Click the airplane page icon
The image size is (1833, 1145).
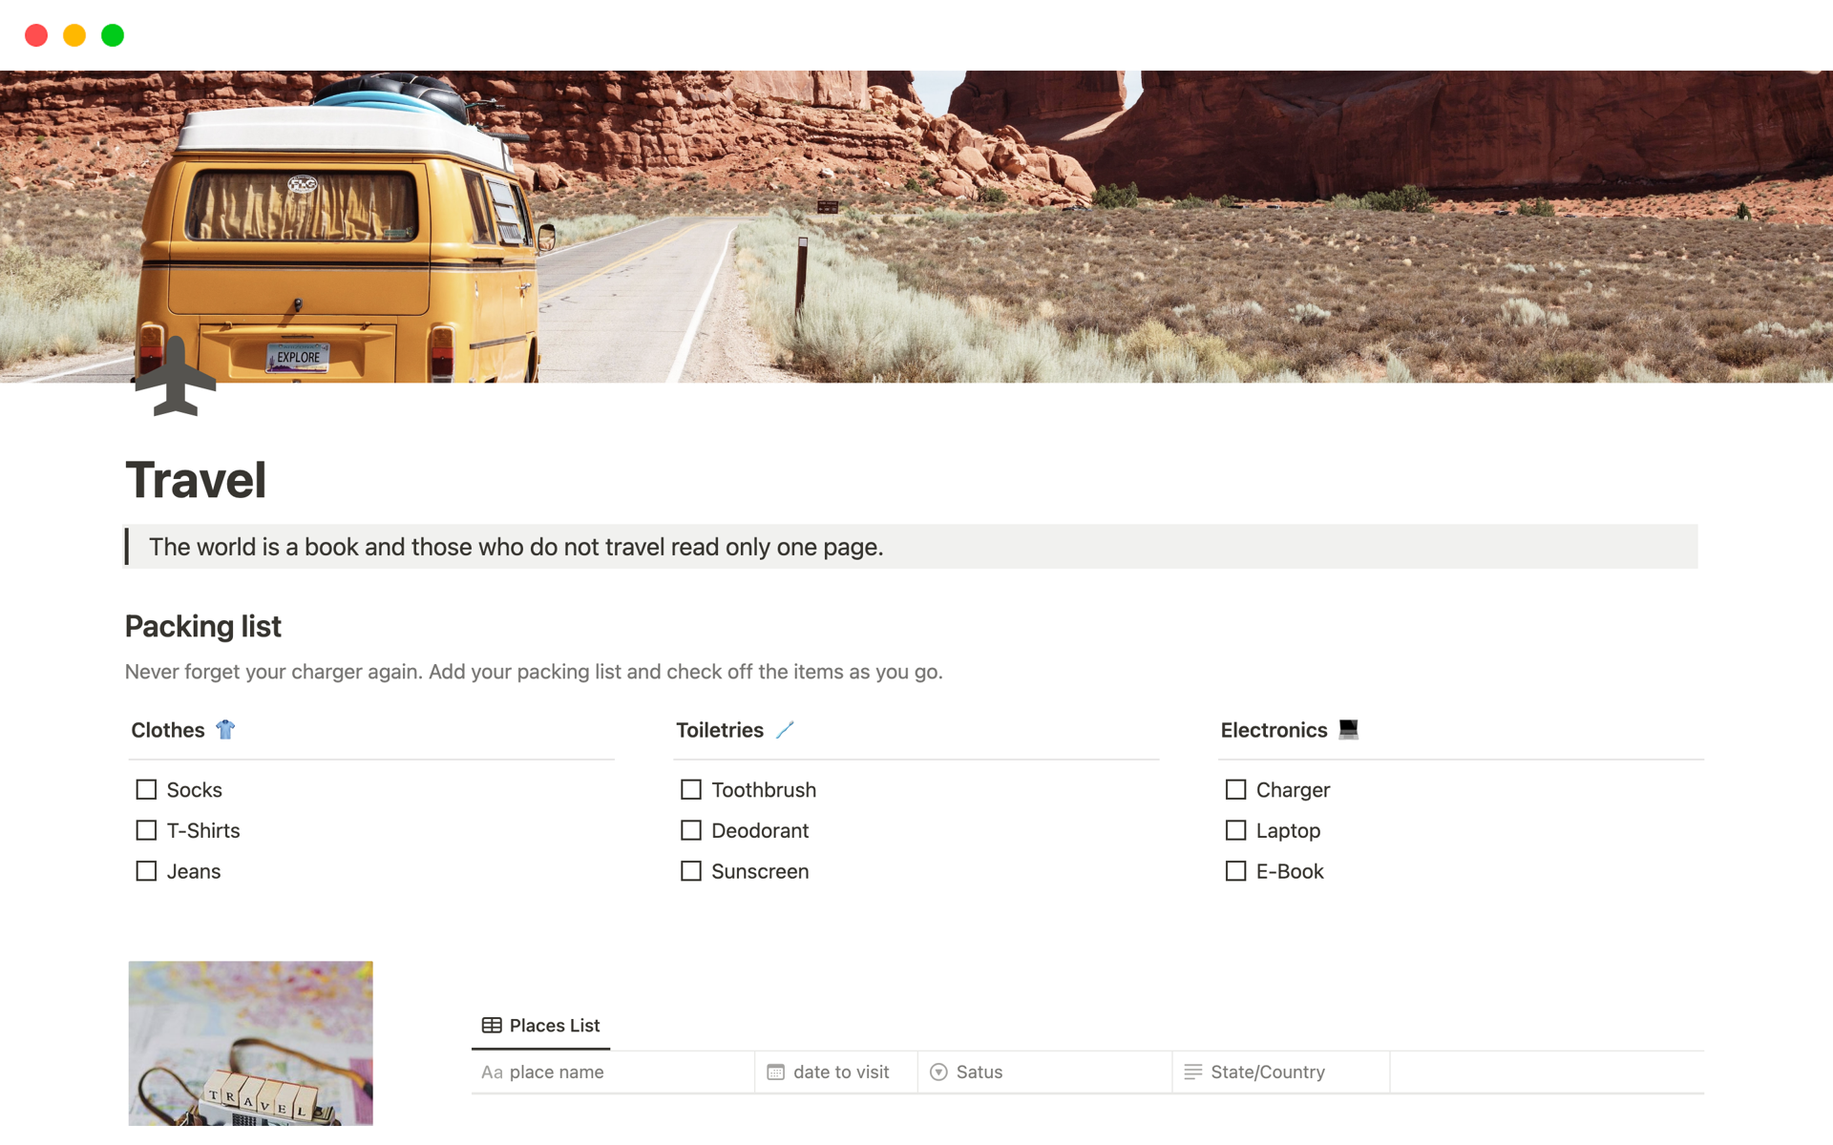(x=176, y=377)
